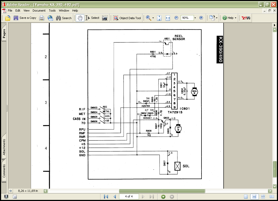Open the Attachments navigation tab
Screen dimensions: 278x201
[x=4, y=147]
